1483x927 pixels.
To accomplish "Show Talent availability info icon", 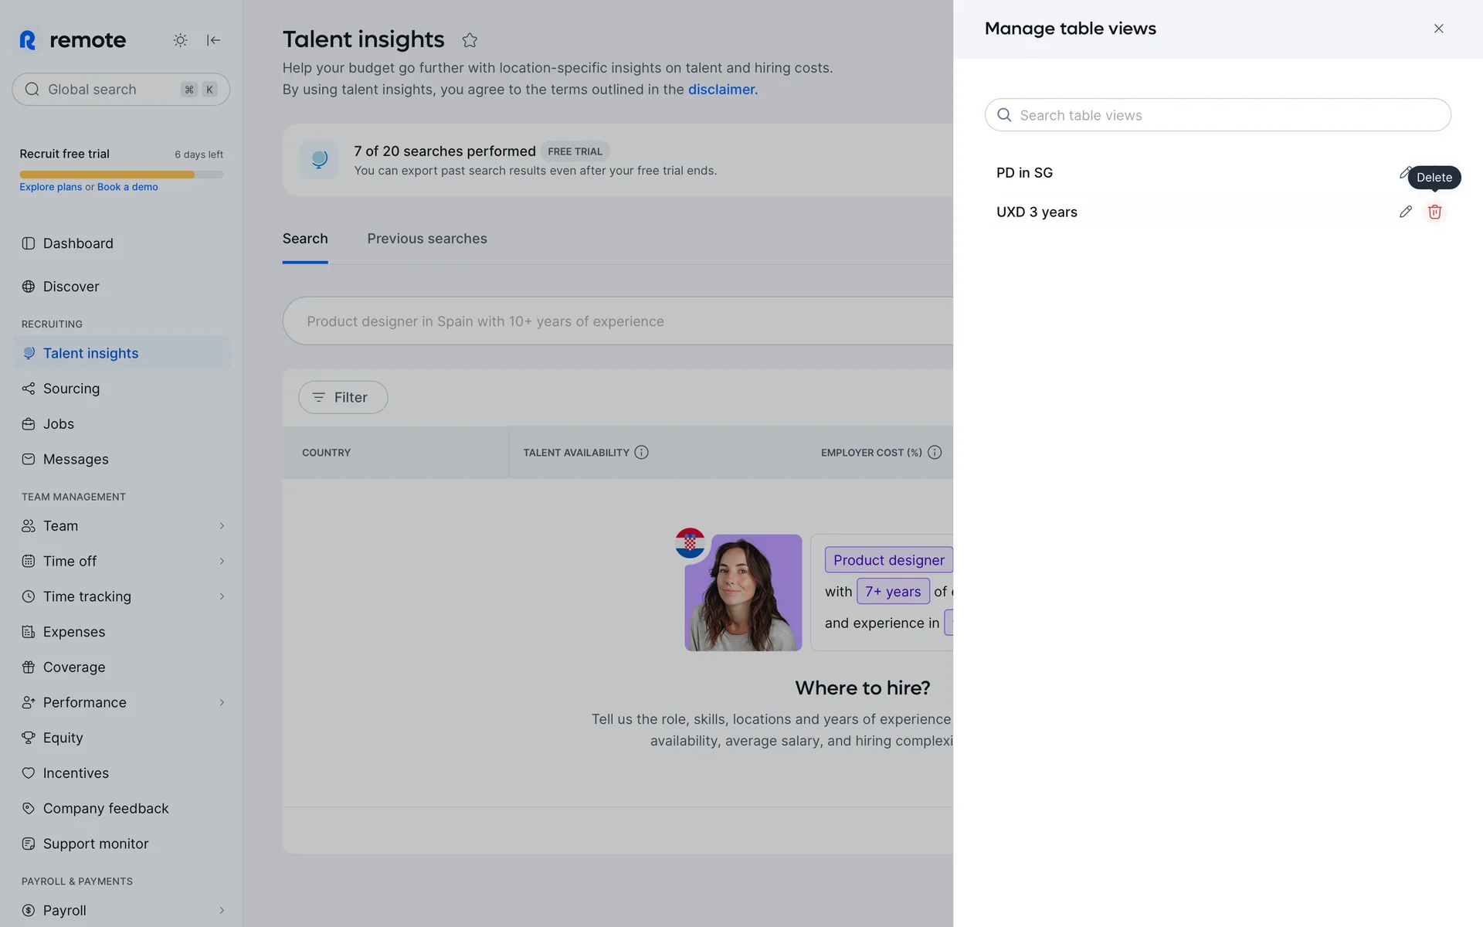I will pyautogui.click(x=641, y=453).
